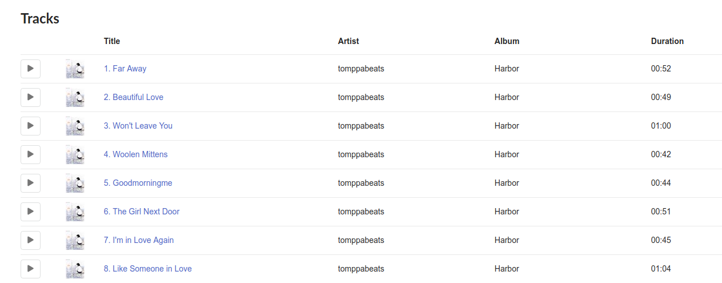Open the 6. The Girl Next Door link
722x283 pixels.
[142, 212]
